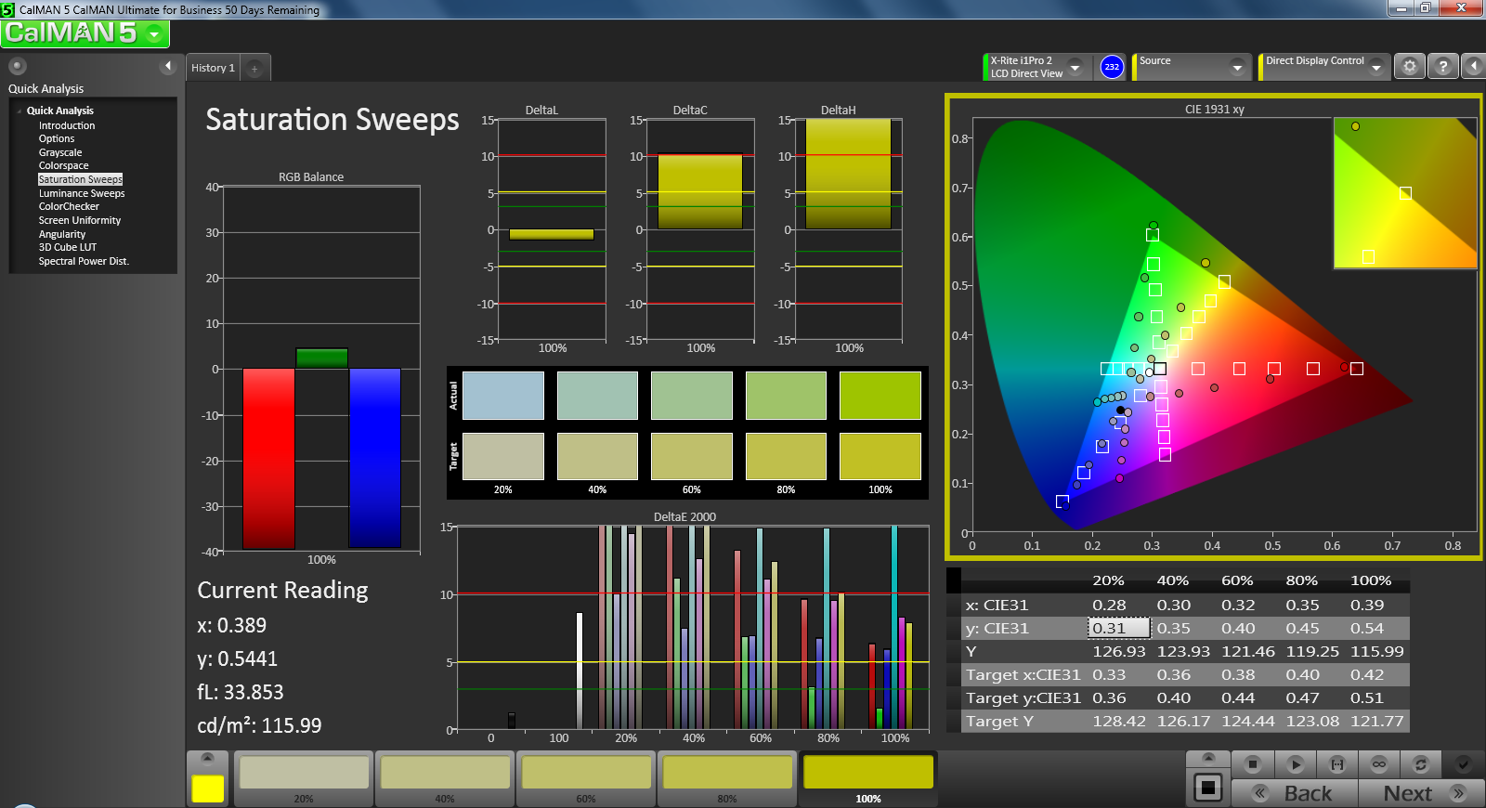Start reading with the play icon
Image resolution: width=1486 pixels, height=808 pixels.
coord(1295,764)
